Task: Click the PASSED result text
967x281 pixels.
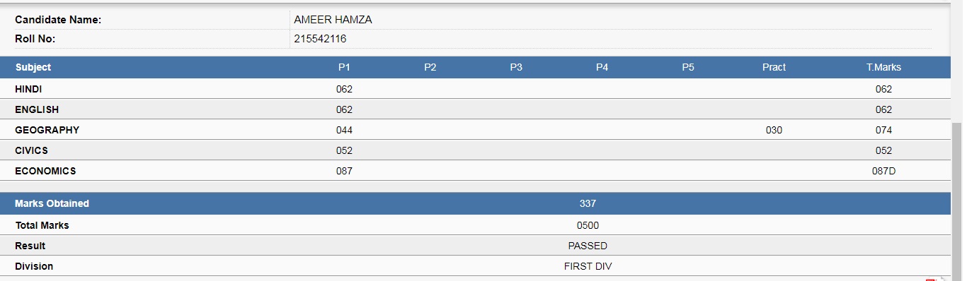Action: click(588, 246)
